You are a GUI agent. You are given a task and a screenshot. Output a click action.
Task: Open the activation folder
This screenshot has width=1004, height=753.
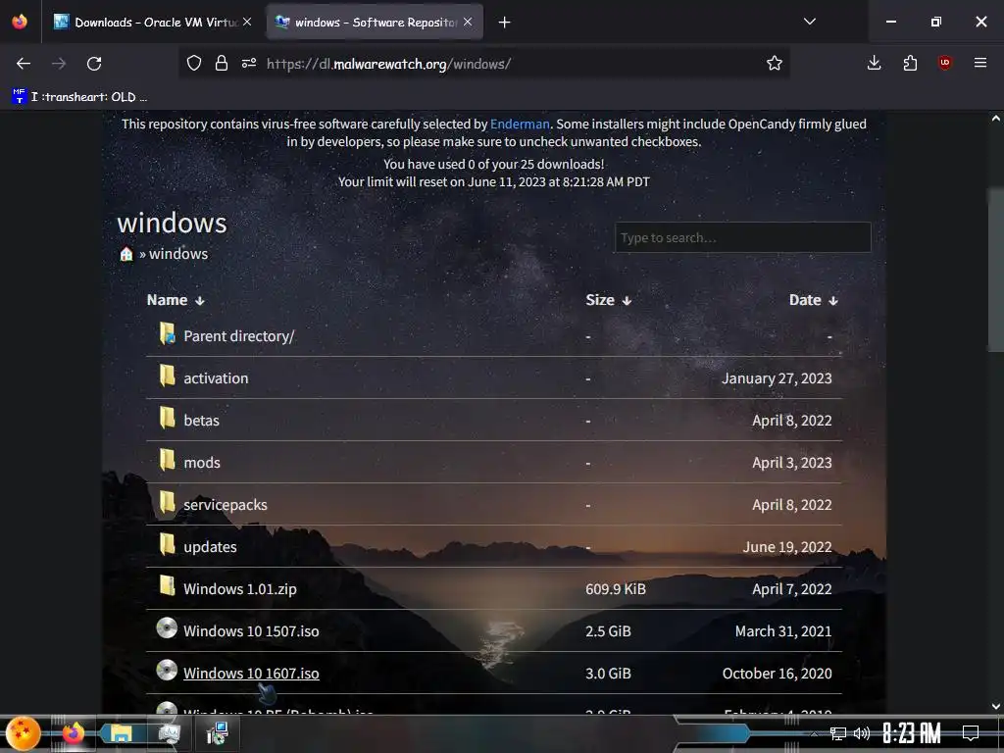(216, 378)
